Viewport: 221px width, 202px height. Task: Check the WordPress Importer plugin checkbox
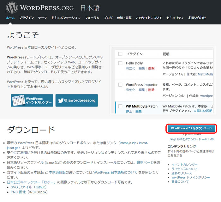(x=120, y=85)
